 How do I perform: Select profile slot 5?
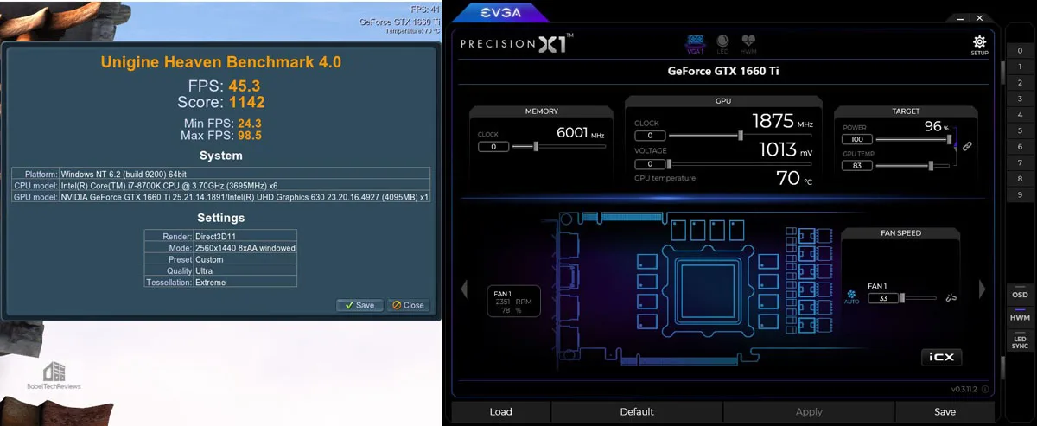1020,131
